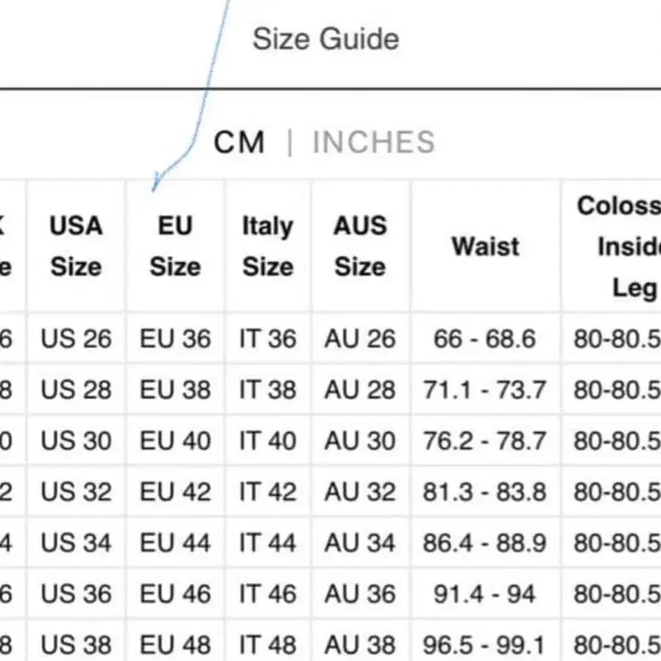The image size is (661, 661).
Task: Click the waist value 76.2 - 78.7
Action: 485,441
